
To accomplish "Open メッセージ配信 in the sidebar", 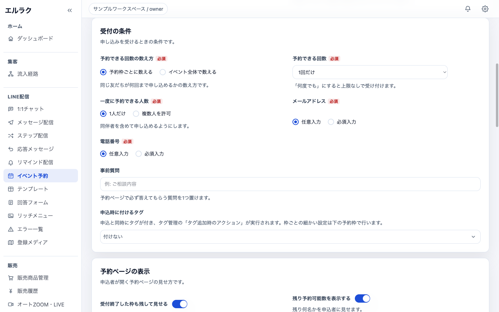I will [x=41, y=122].
